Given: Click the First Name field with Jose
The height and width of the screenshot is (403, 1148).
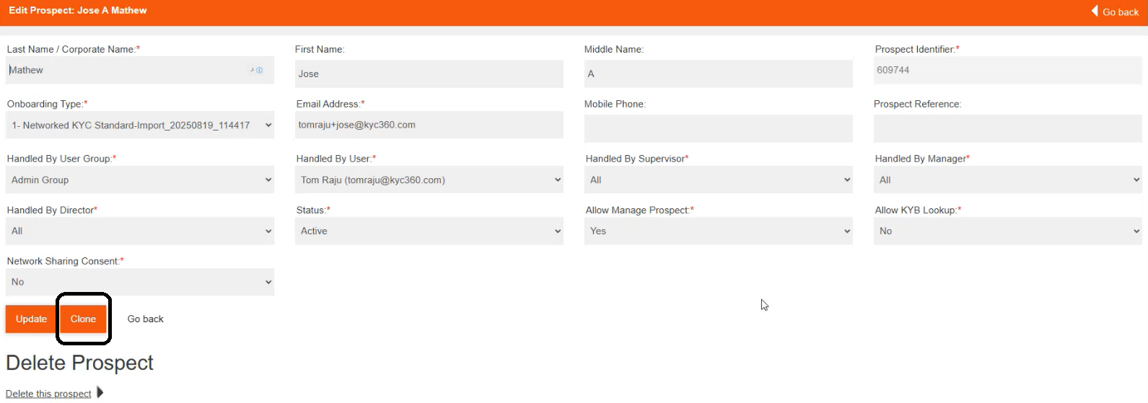Looking at the screenshot, I should [x=429, y=74].
